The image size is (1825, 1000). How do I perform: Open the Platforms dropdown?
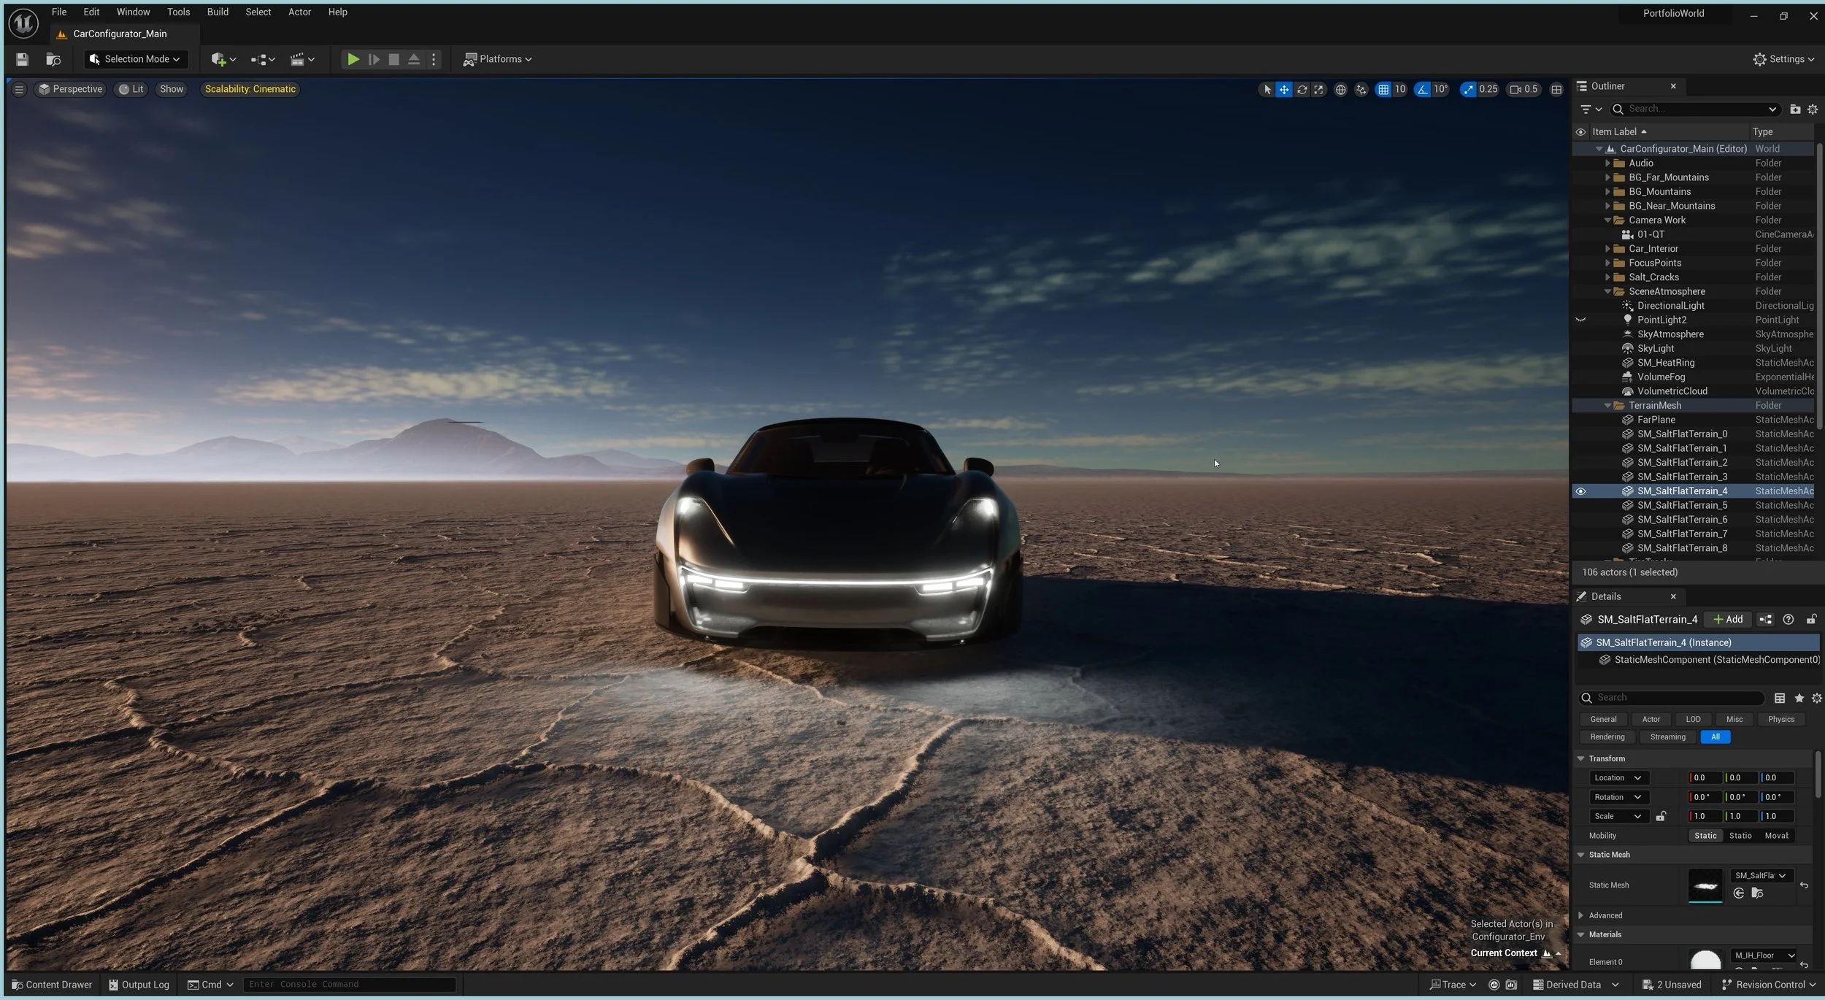pos(498,59)
